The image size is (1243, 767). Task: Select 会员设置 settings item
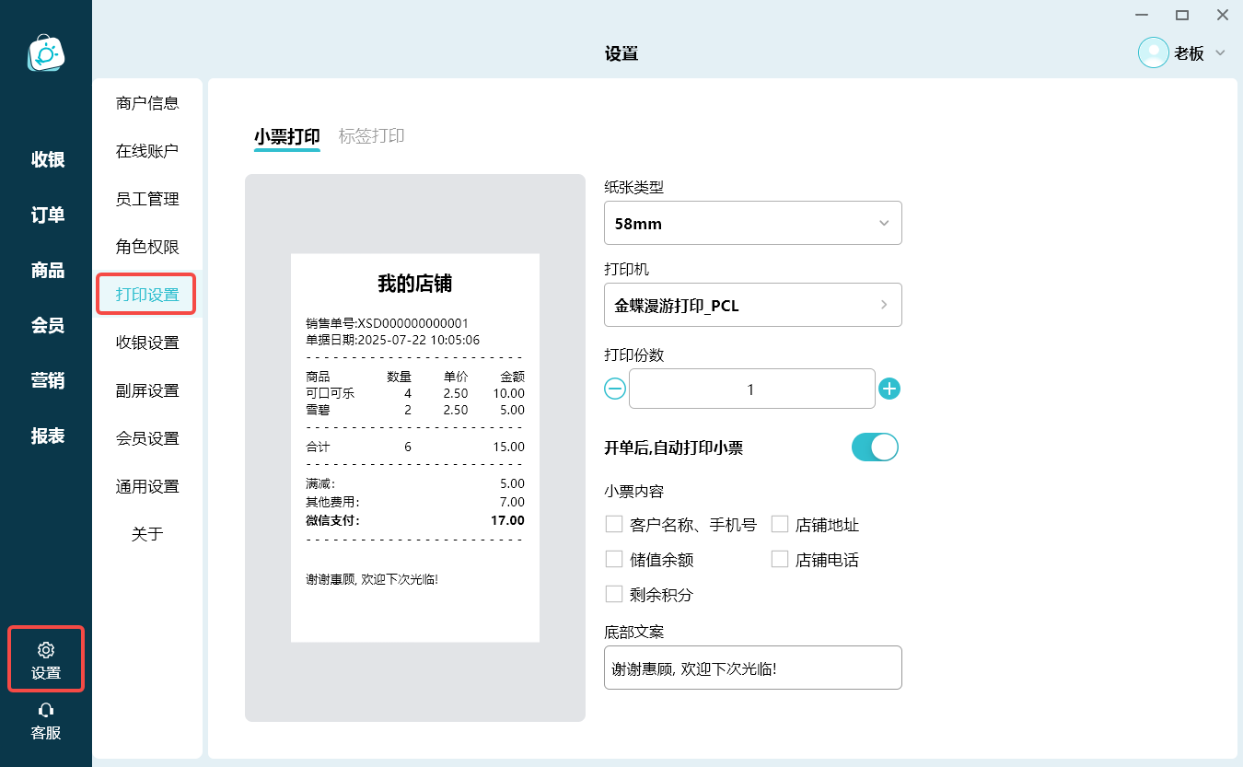(147, 438)
